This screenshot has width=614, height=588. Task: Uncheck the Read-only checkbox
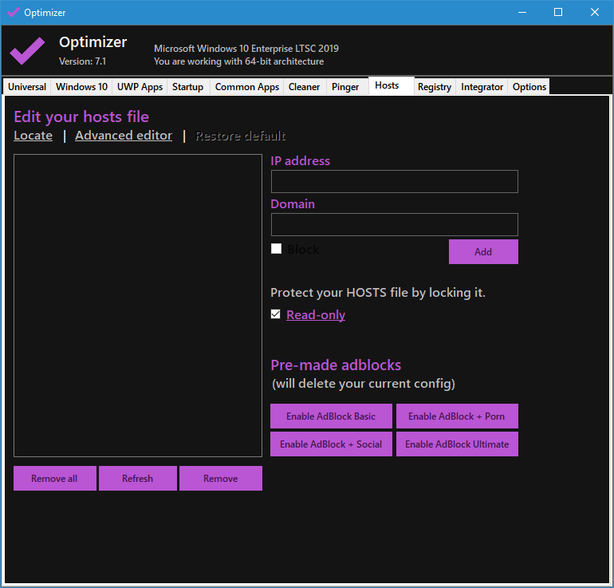[276, 314]
